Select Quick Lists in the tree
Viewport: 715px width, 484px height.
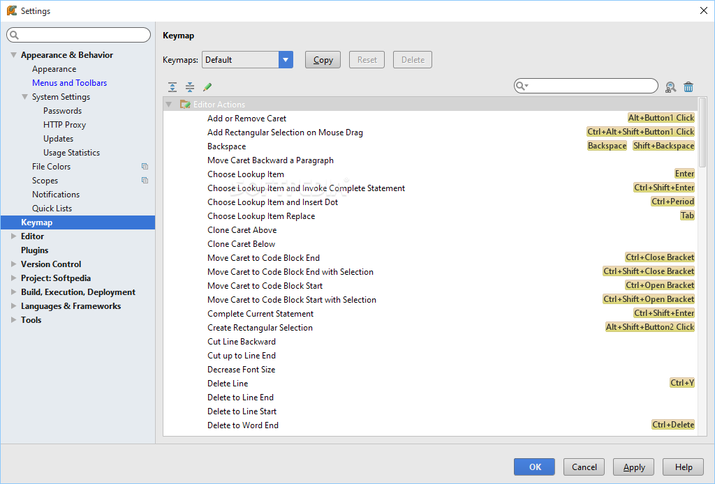click(52, 209)
